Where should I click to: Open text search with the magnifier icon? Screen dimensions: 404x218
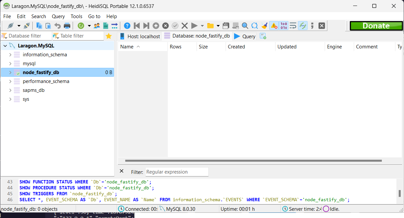click(245, 25)
